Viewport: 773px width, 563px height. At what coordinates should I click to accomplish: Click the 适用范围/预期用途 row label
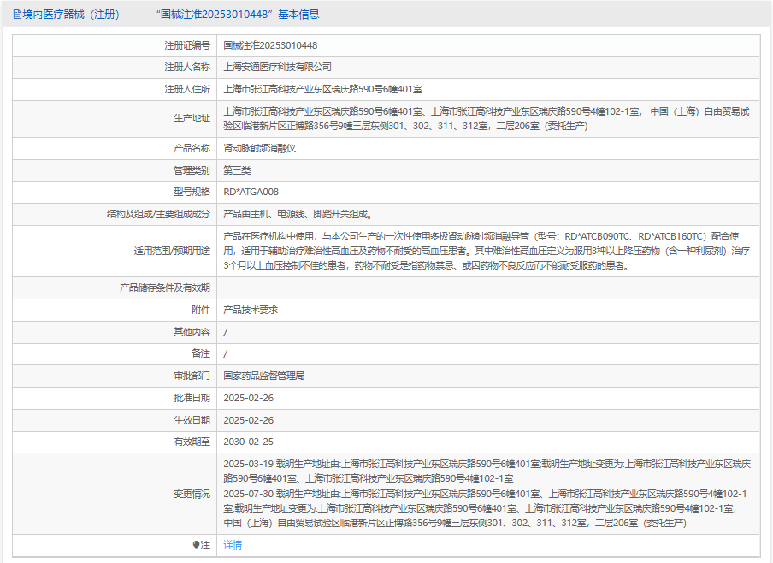171,252
